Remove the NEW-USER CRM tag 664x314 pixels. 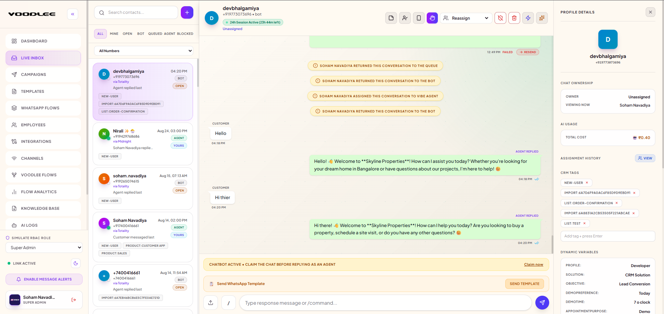coord(587,183)
